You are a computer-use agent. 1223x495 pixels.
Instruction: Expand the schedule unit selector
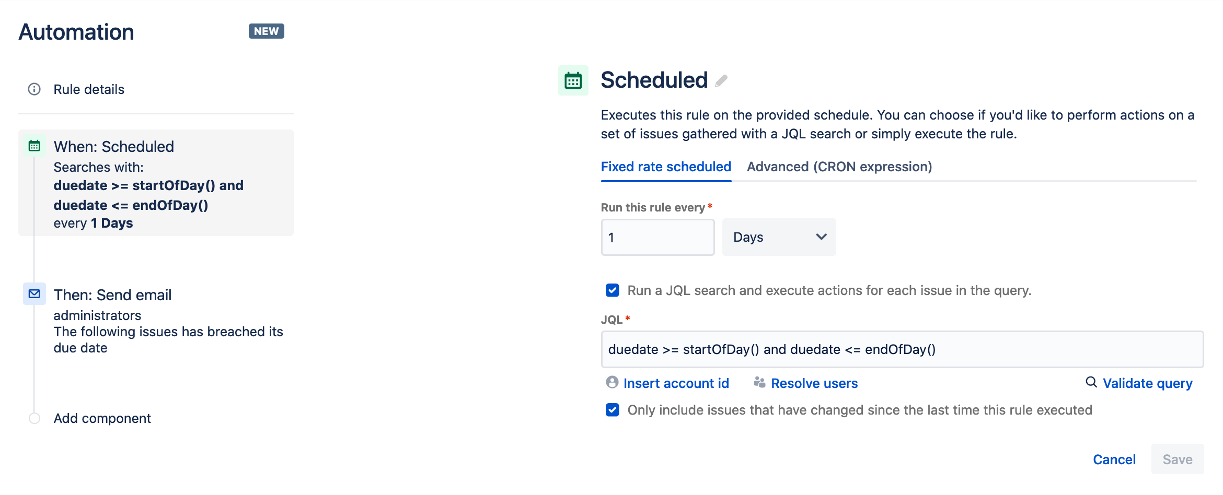[x=778, y=237]
